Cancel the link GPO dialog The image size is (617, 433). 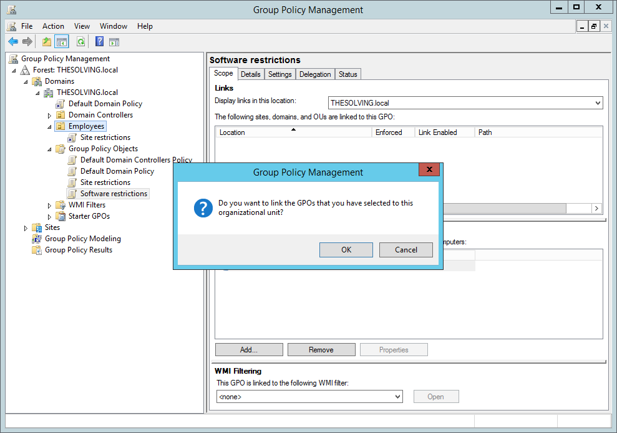(406, 250)
